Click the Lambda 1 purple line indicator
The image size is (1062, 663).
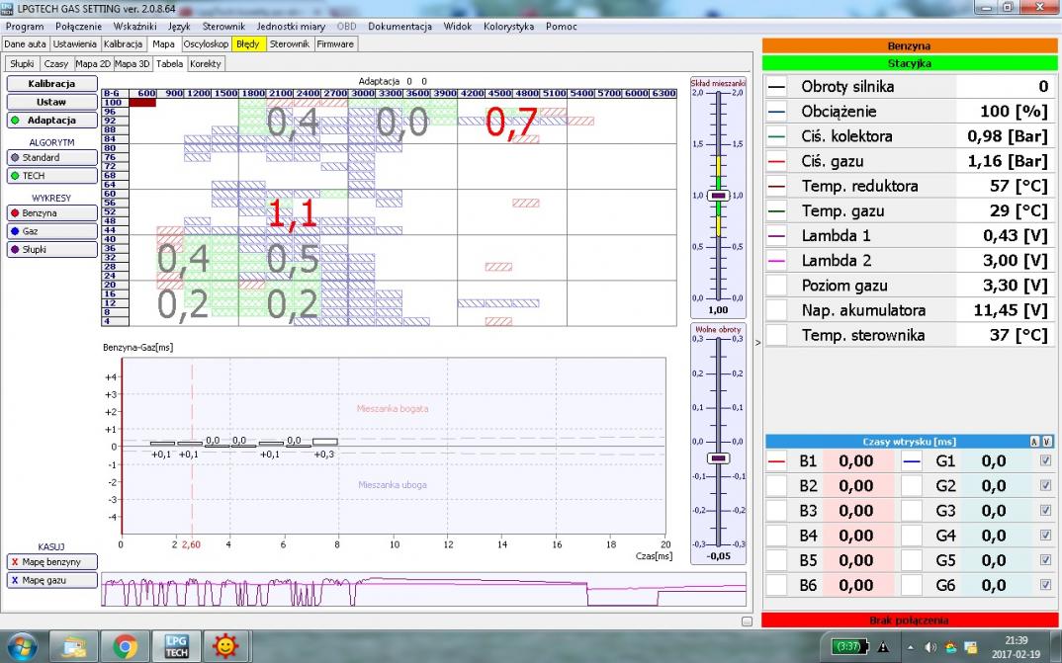point(777,236)
